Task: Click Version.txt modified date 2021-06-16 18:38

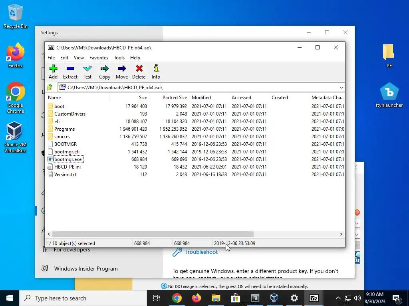Action: pyautogui.click(x=209, y=175)
